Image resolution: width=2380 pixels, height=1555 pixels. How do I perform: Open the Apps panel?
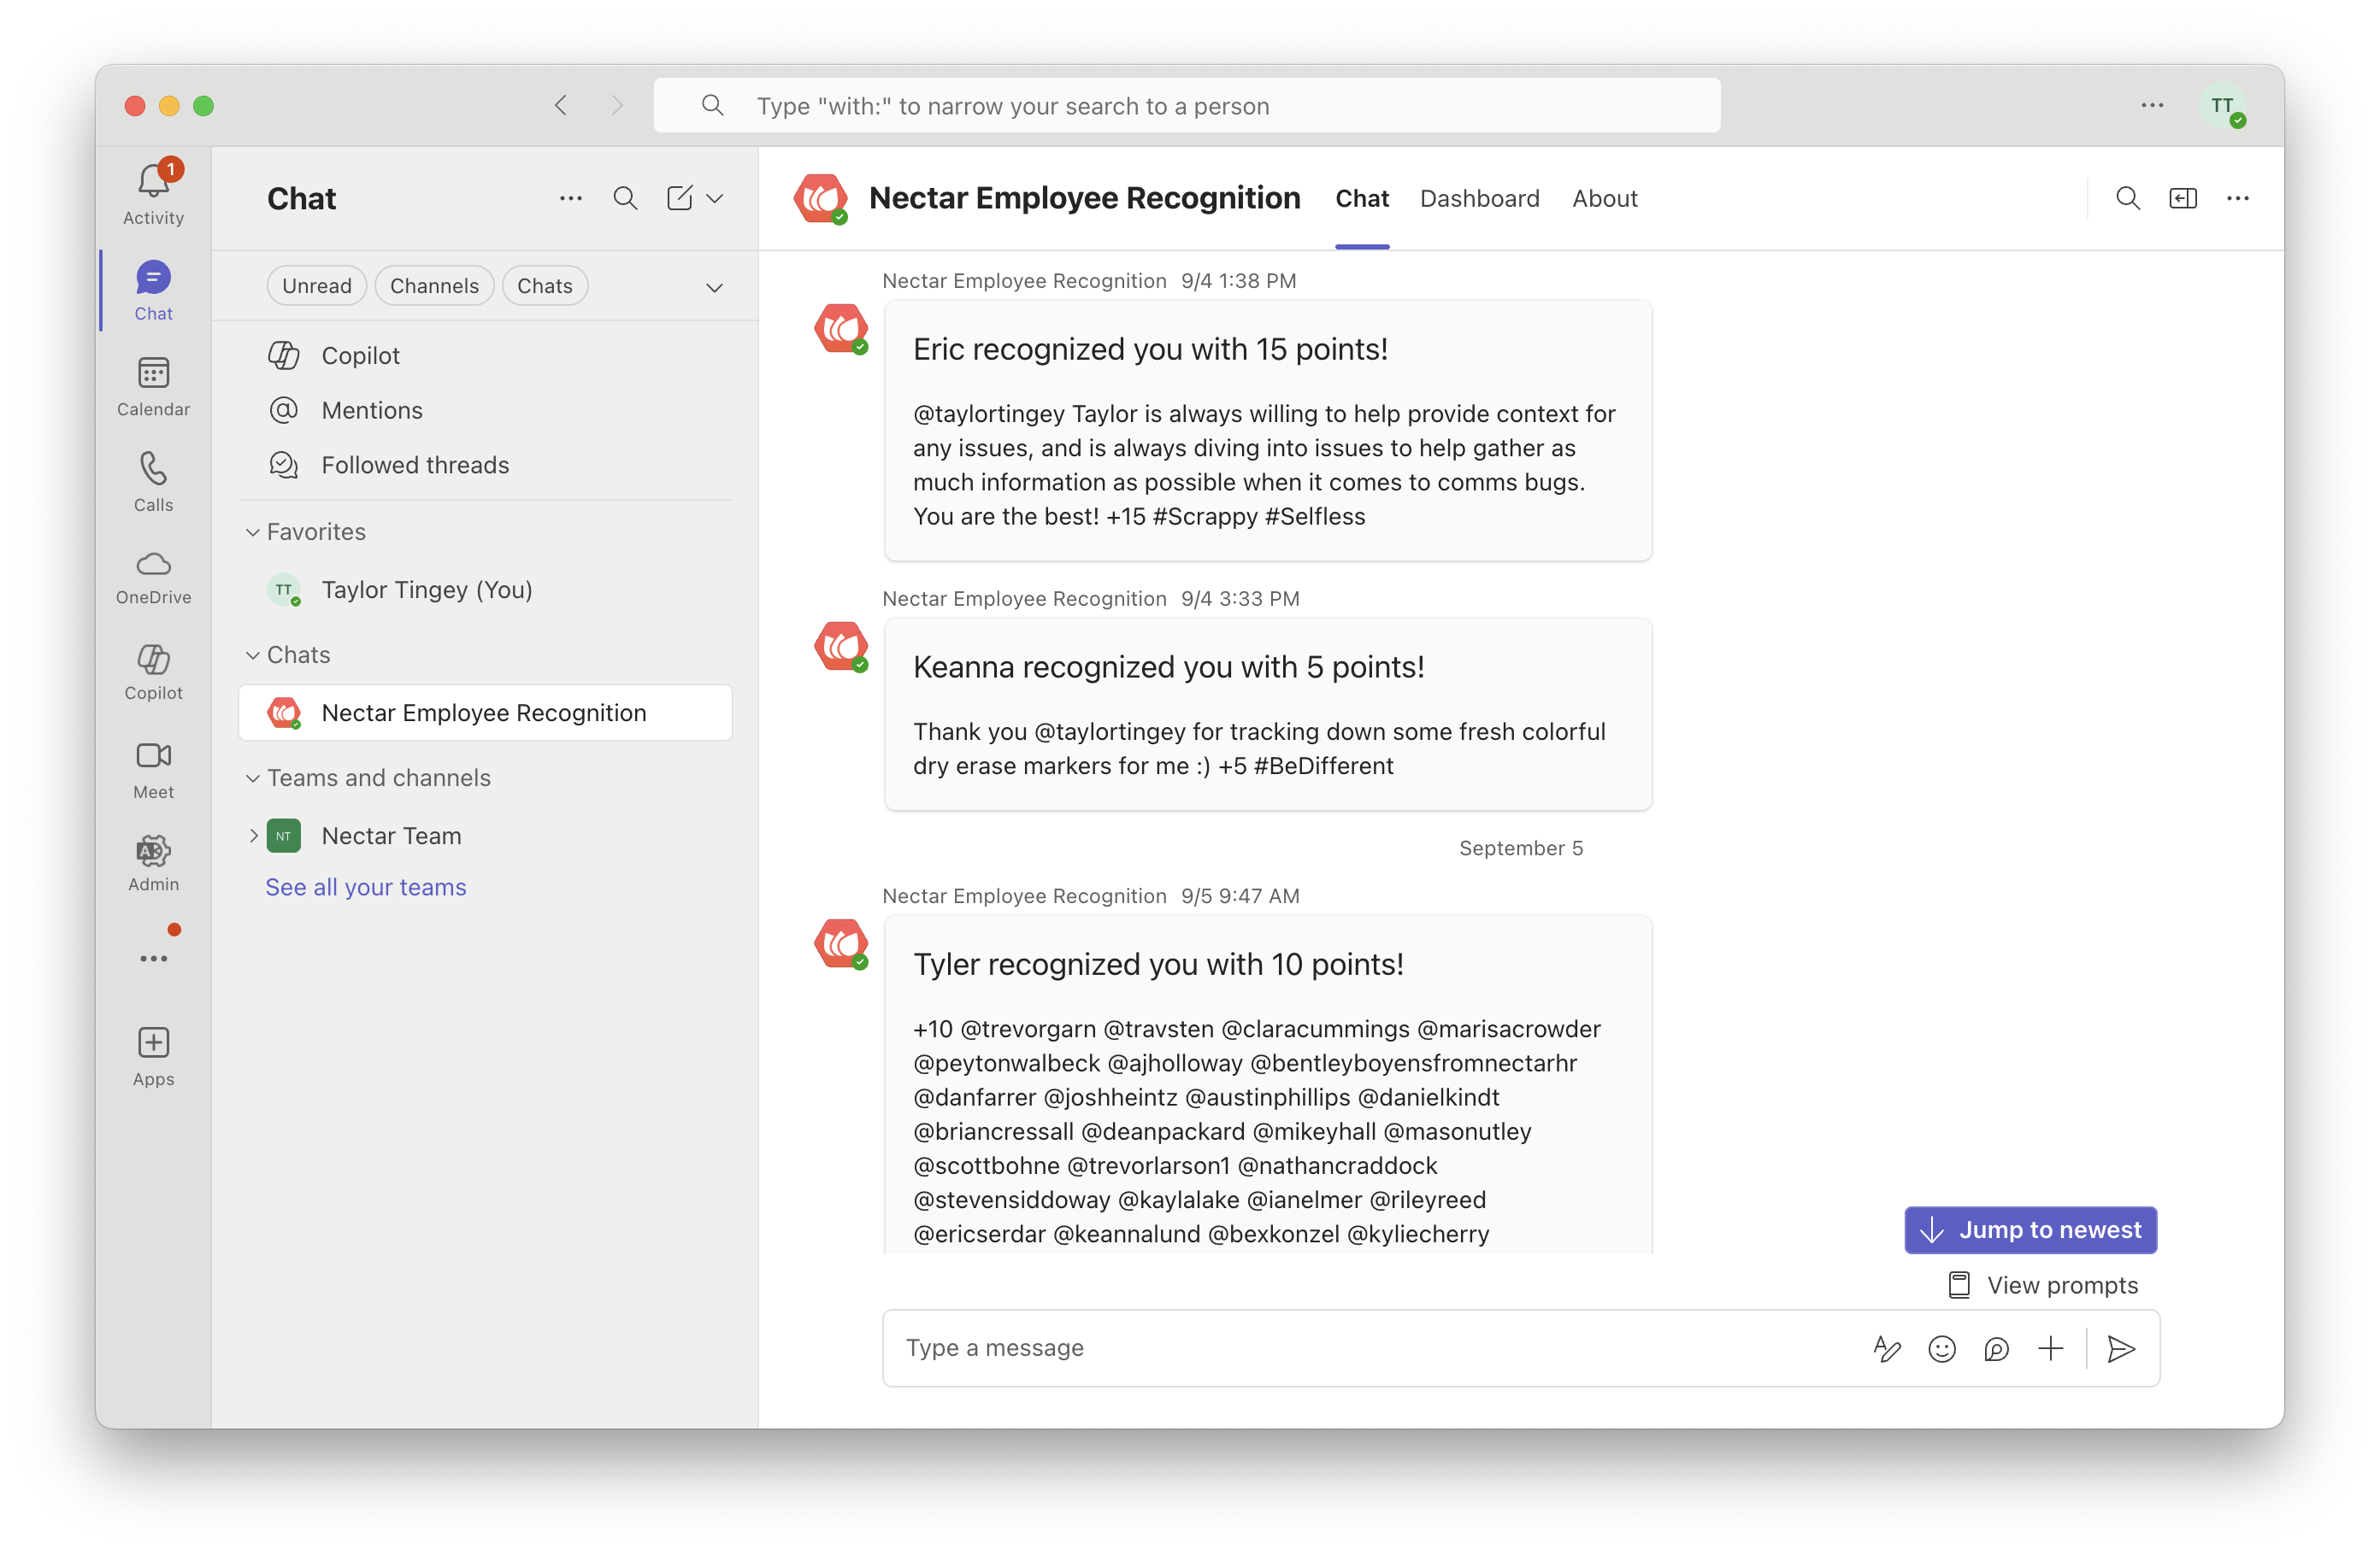pos(152,1055)
